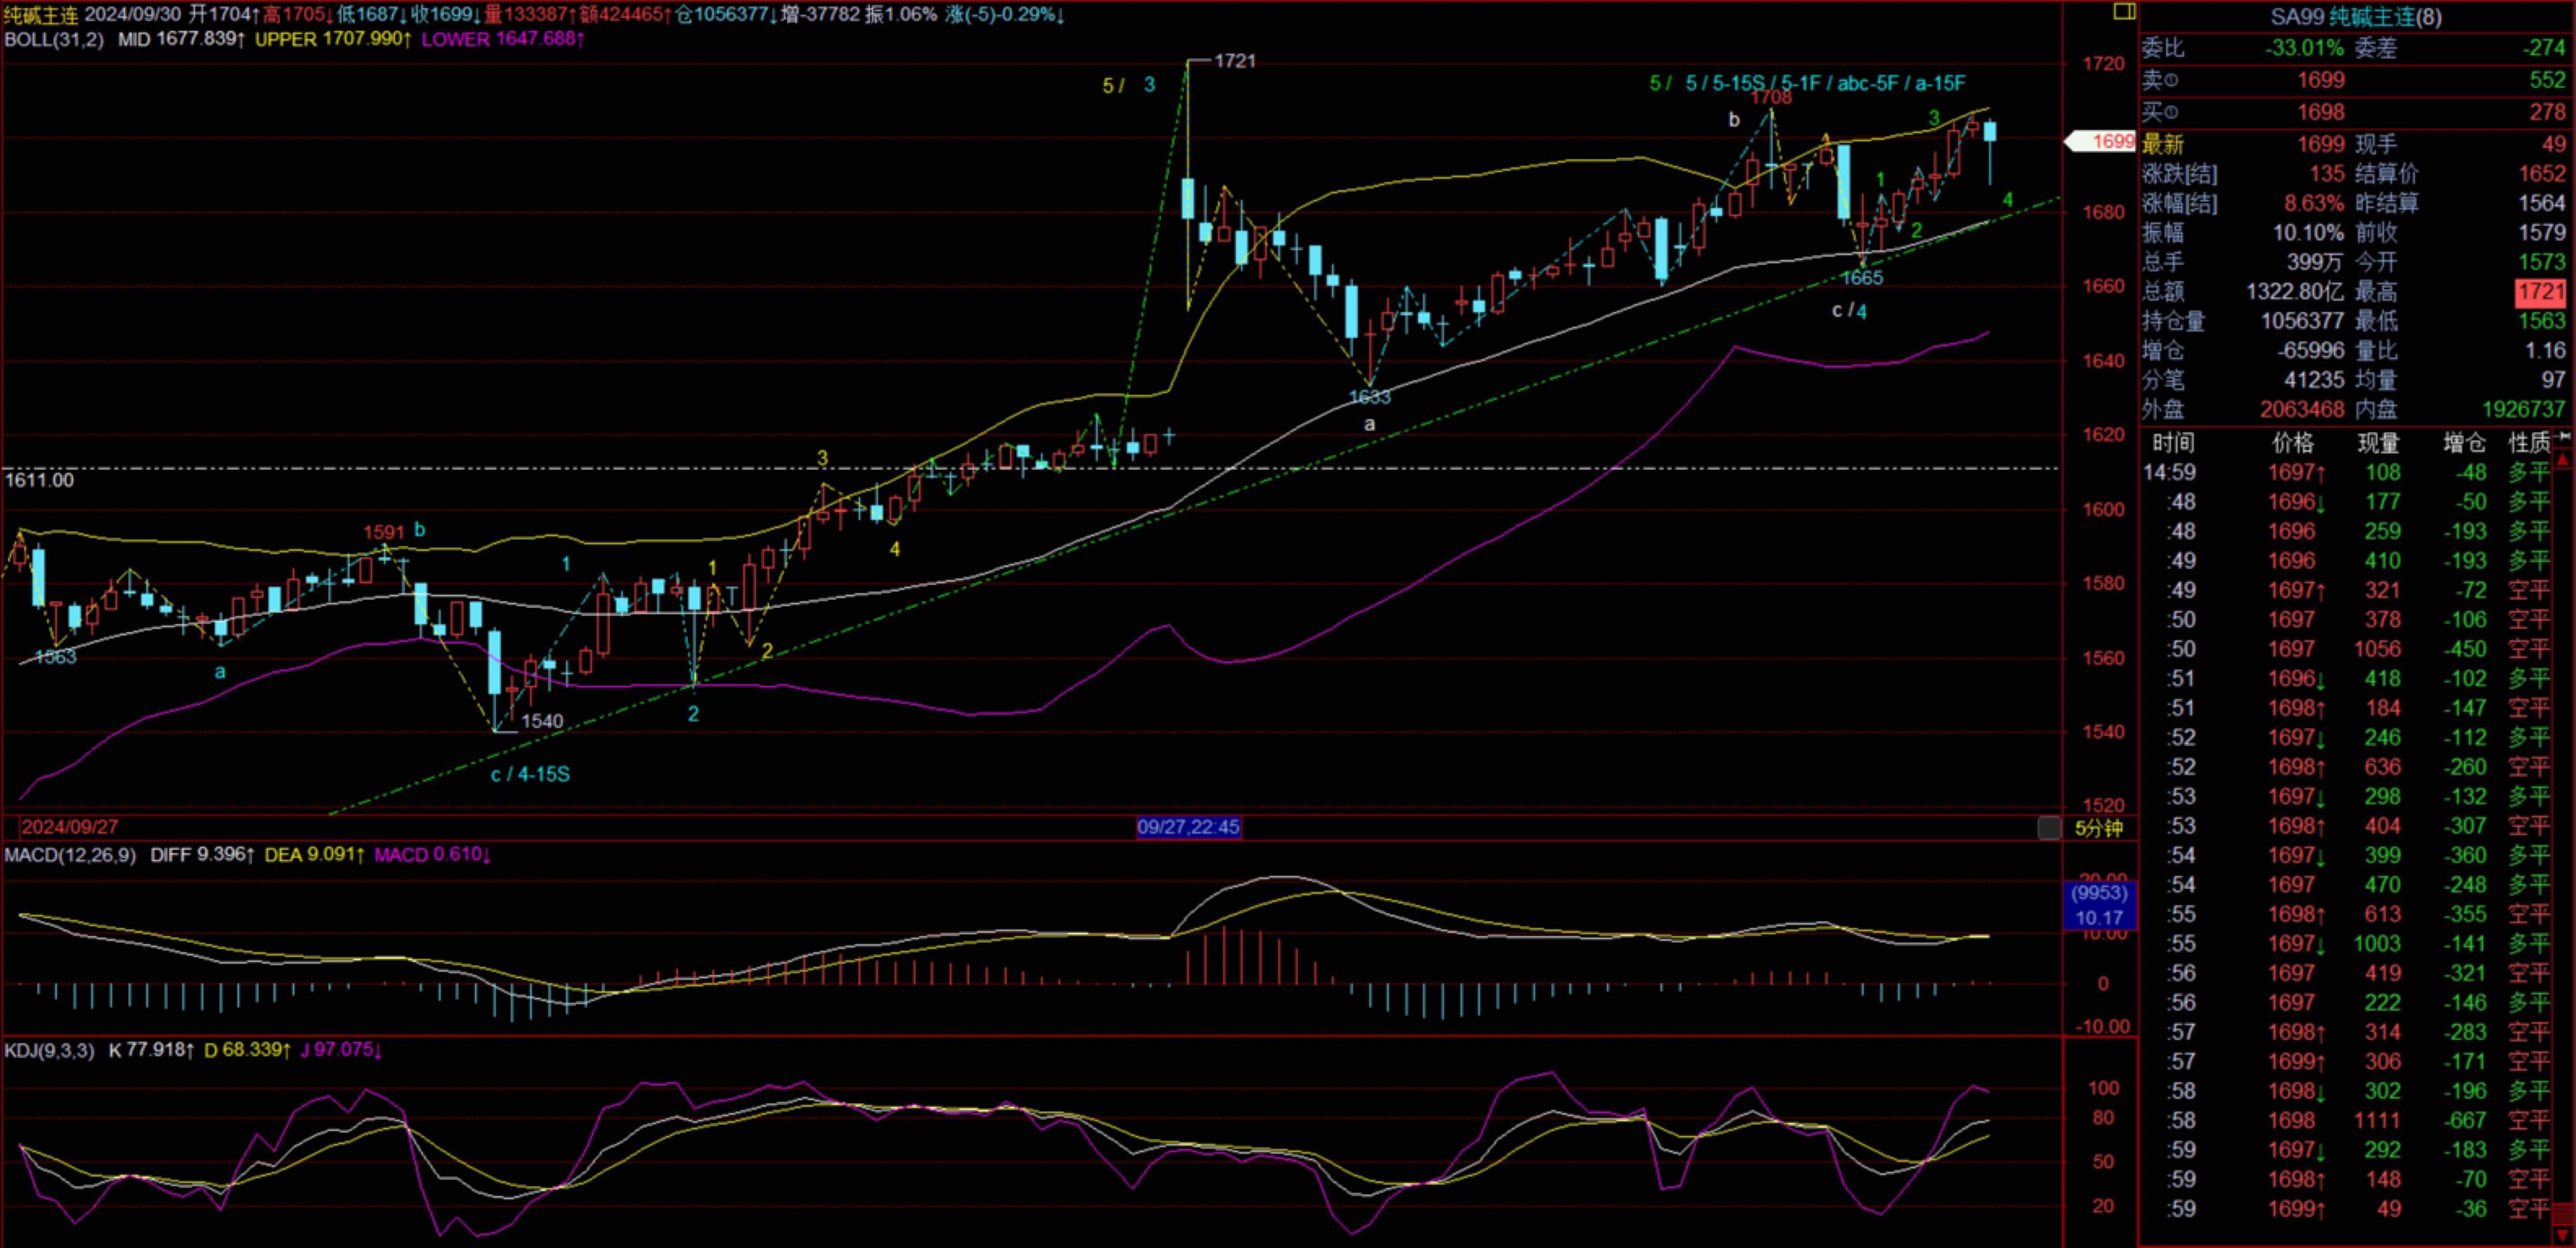Viewport: 2576px width, 1248px height.
Task: Select the 现量 column header
Action: [2378, 443]
